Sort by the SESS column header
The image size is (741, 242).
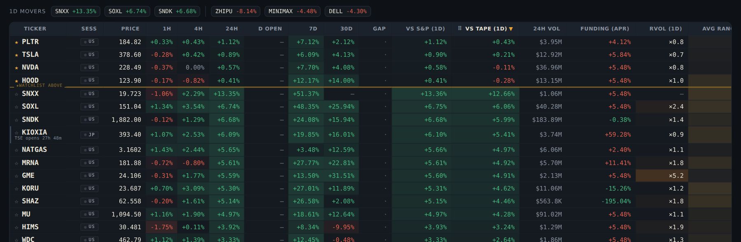pyautogui.click(x=89, y=29)
